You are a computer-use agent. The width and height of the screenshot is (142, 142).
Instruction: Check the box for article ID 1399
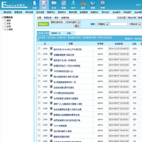39,103
